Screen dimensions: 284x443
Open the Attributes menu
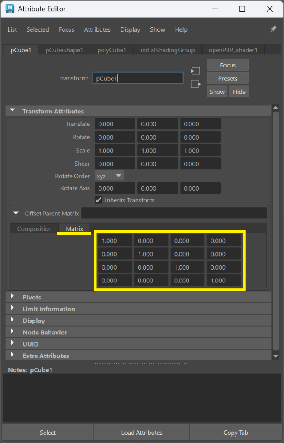(97, 29)
